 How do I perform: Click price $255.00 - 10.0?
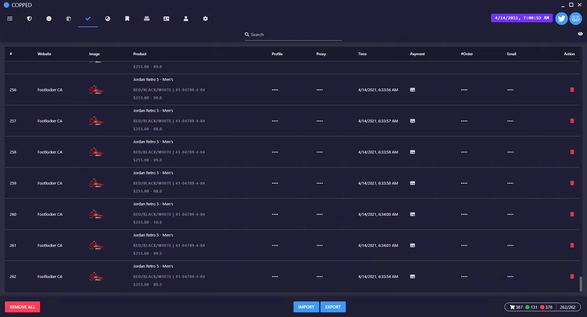tap(147, 222)
